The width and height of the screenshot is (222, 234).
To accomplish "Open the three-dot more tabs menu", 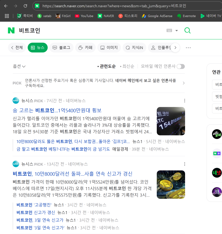I will coord(188,48).
